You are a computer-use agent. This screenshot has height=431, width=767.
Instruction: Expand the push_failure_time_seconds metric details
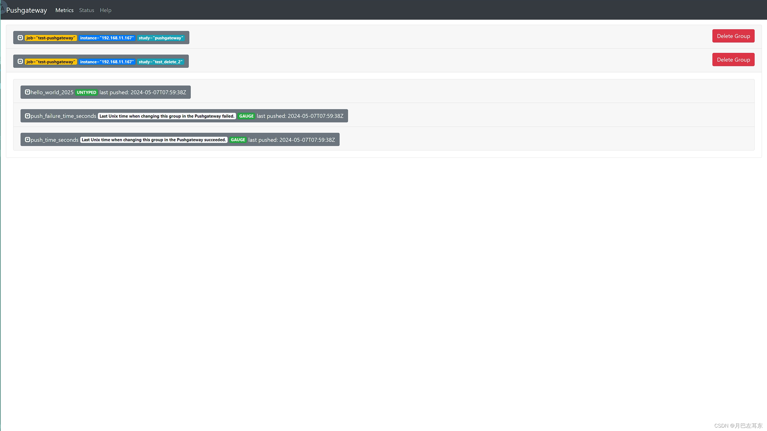click(27, 116)
